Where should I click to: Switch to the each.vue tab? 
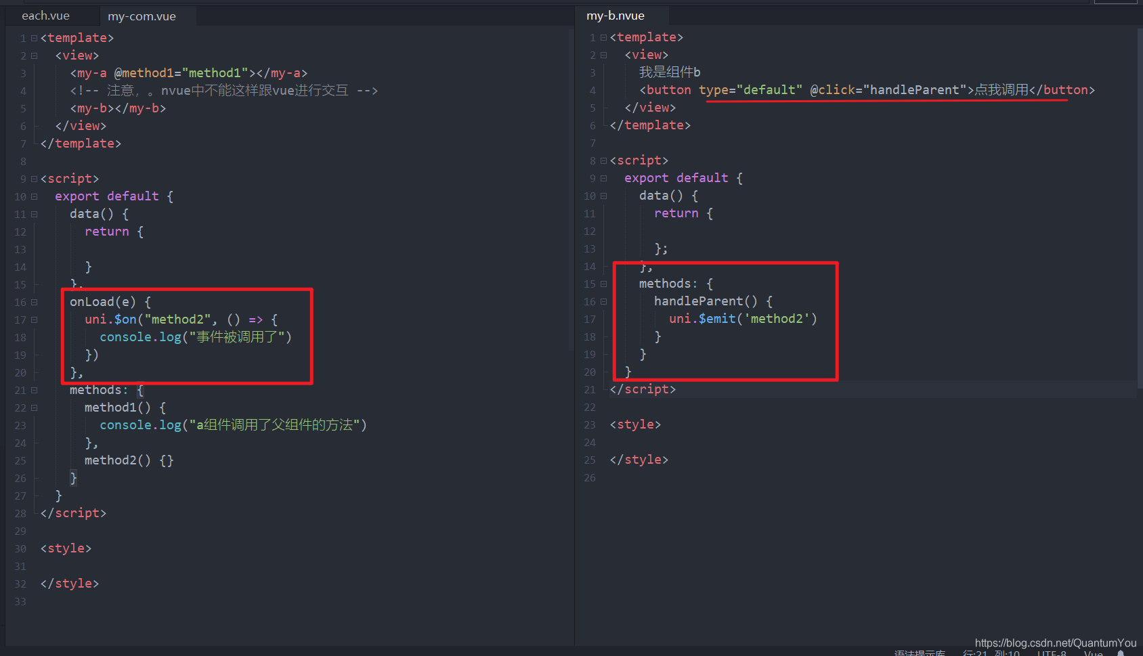point(45,16)
